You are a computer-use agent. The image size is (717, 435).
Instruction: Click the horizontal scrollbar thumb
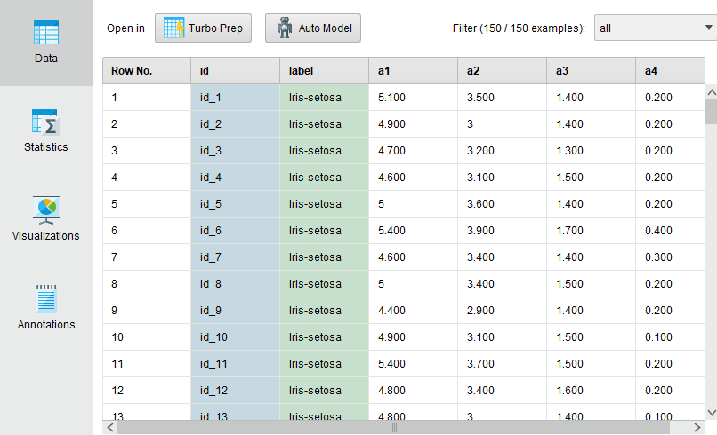coord(394,428)
